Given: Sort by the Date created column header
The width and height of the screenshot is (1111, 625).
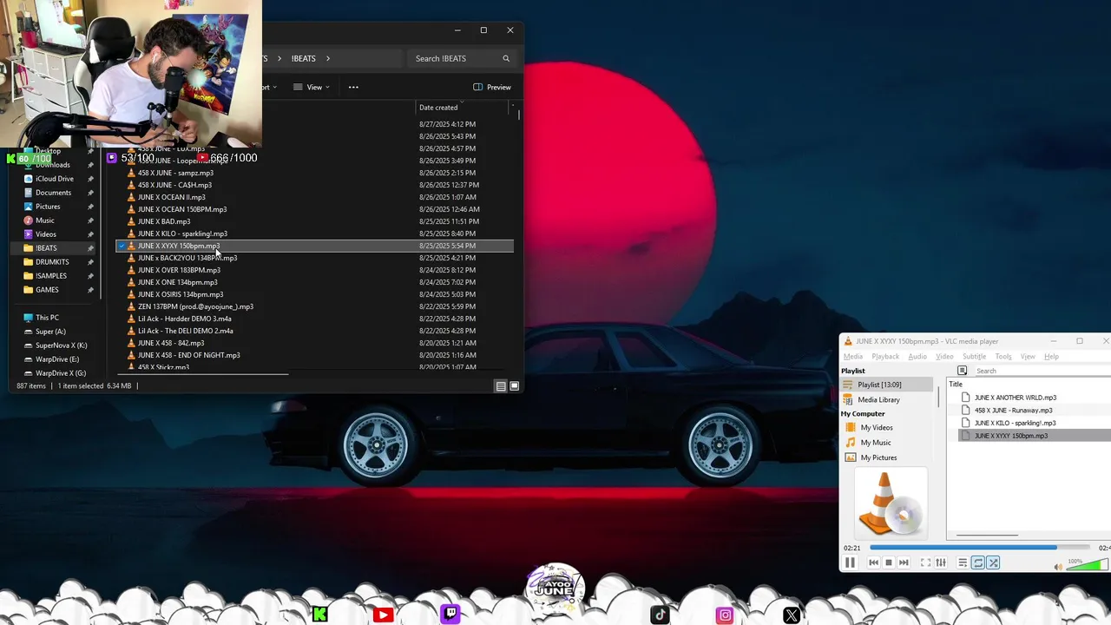Looking at the screenshot, I should [x=438, y=108].
